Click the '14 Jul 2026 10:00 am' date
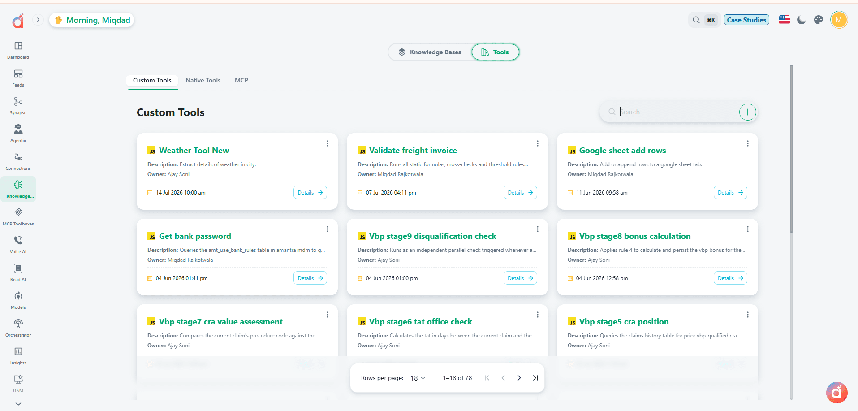858x411 pixels. coord(181,193)
